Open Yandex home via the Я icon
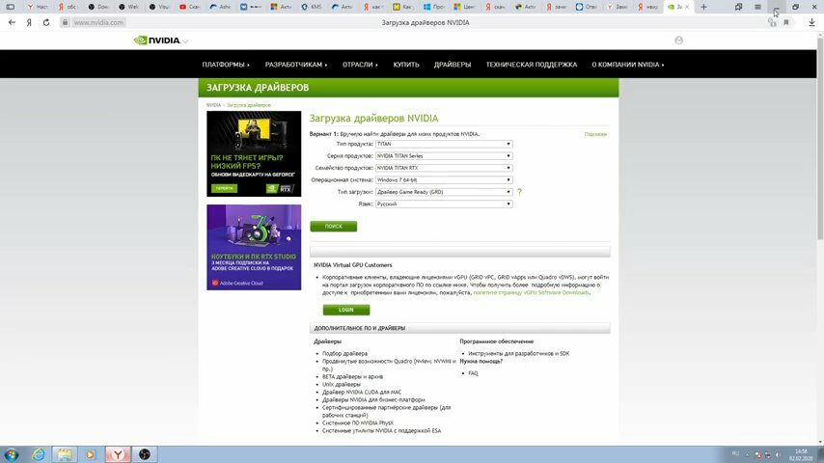824x463 pixels. (29, 22)
